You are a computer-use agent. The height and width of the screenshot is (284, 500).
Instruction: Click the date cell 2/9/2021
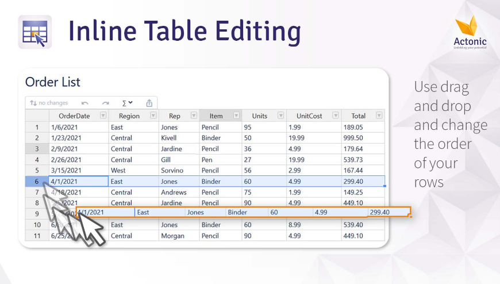tap(79, 149)
